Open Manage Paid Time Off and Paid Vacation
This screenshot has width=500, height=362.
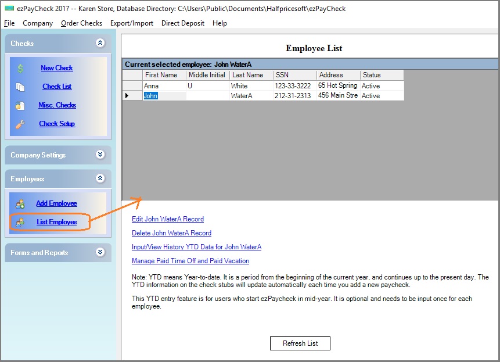click(x=190, y=261)
